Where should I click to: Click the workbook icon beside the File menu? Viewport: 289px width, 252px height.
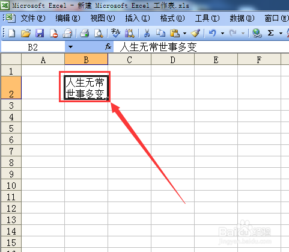(11, 18)
